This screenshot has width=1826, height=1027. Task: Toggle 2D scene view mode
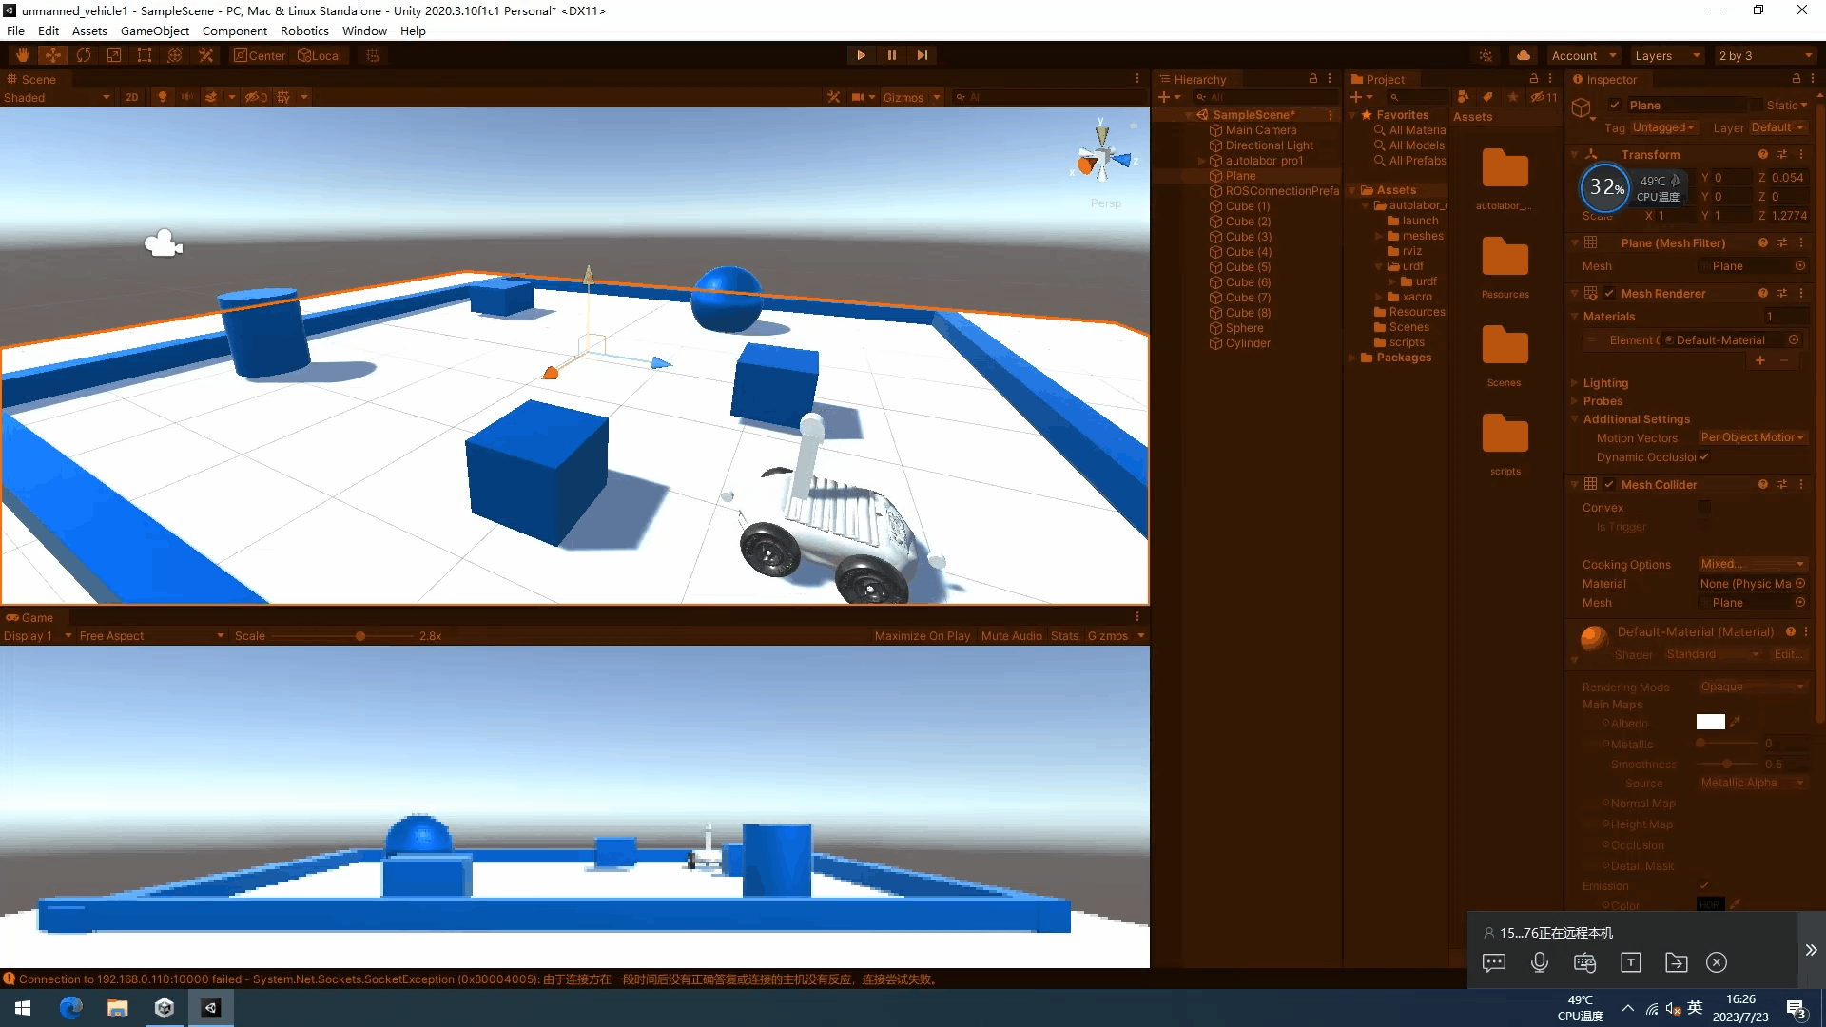click(131, 97)
